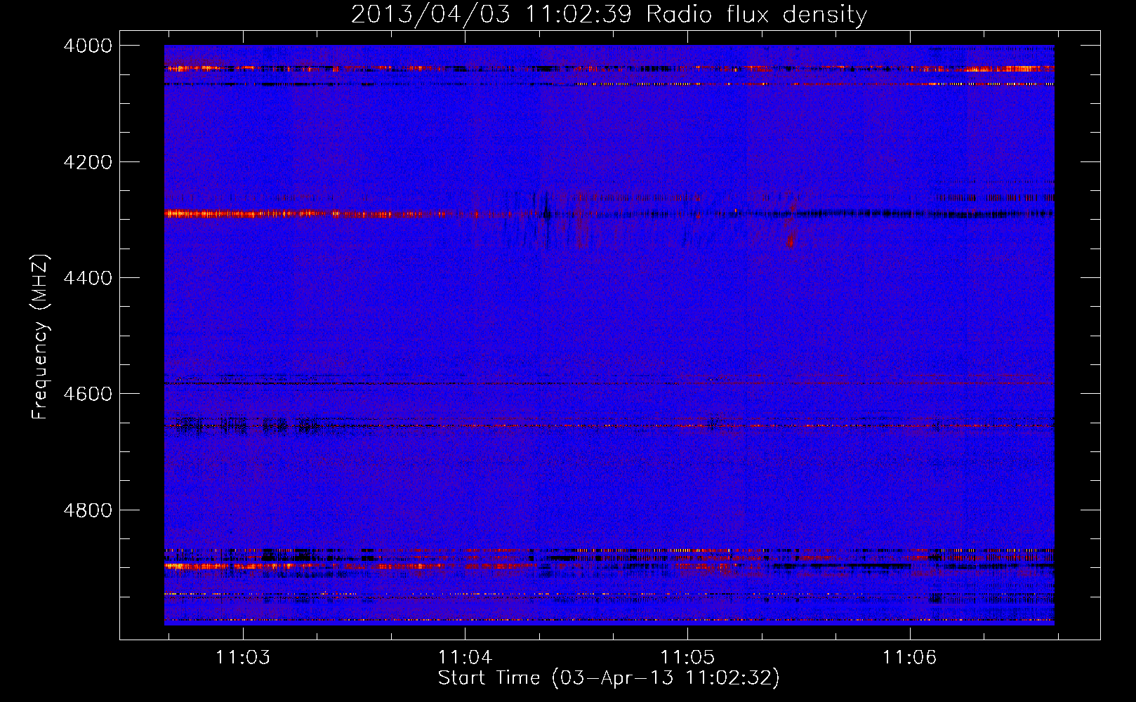The width and height of the screenshot is (1136, 702).
Task: Click the plot title "Radio flux density"
Action: 757,15
